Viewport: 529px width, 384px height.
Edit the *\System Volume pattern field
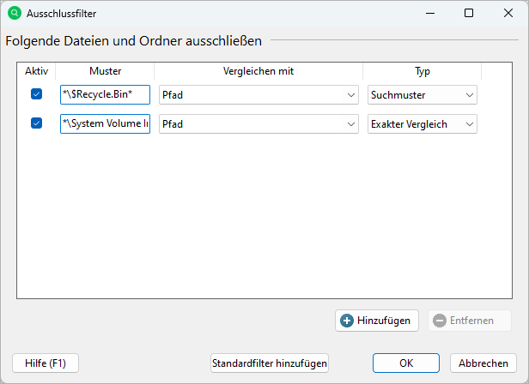105,124
